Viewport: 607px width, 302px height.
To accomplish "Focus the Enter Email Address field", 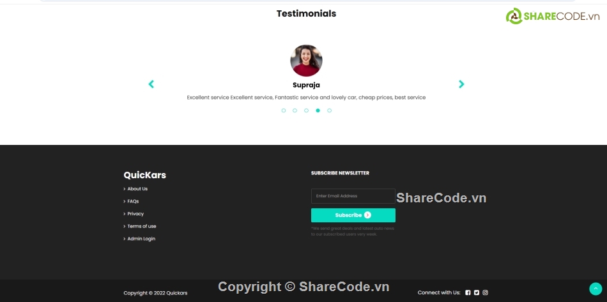I will (353, 196).
